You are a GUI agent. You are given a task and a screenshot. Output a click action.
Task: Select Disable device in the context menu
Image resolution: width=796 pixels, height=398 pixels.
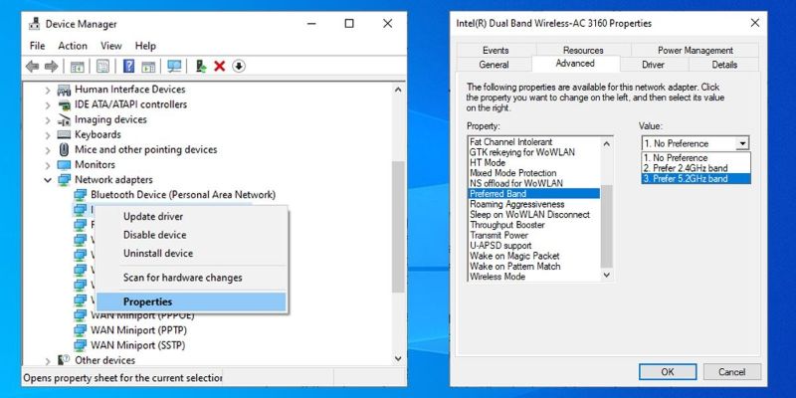(154, 235)
